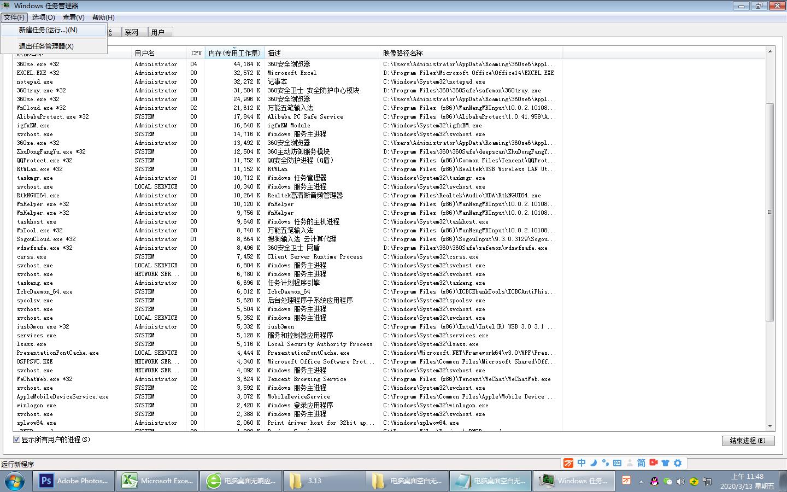Screen dimensions: 787x492
Task: Select the QQProtect.exe *32 process row
Action: (x=289, y=160)
